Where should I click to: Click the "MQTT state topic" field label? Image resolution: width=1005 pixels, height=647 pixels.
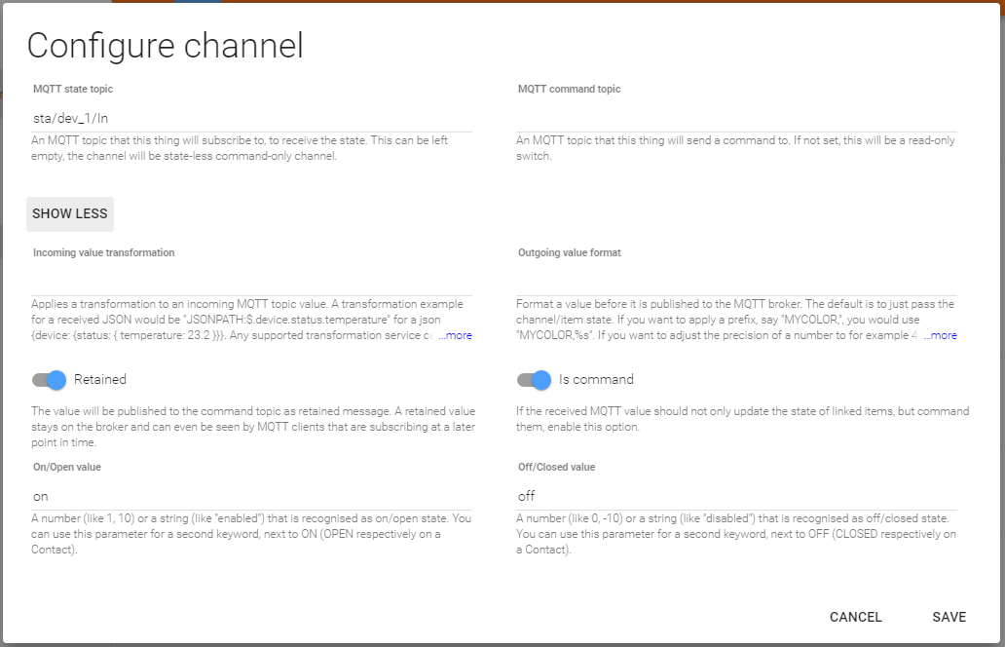pos(73,89)
